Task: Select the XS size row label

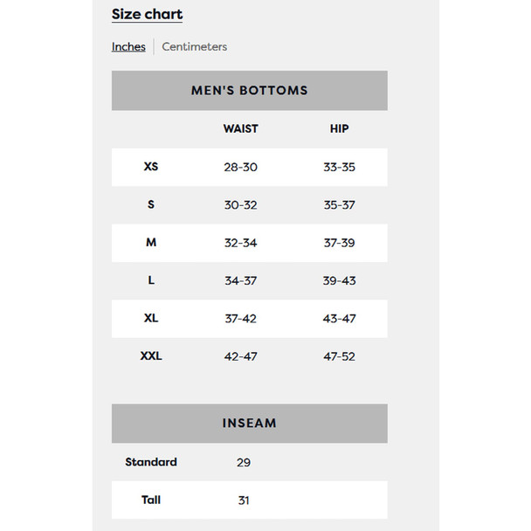Action: [151, 167]
